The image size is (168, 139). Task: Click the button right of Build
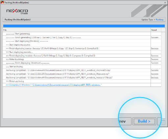click(161, 121)
